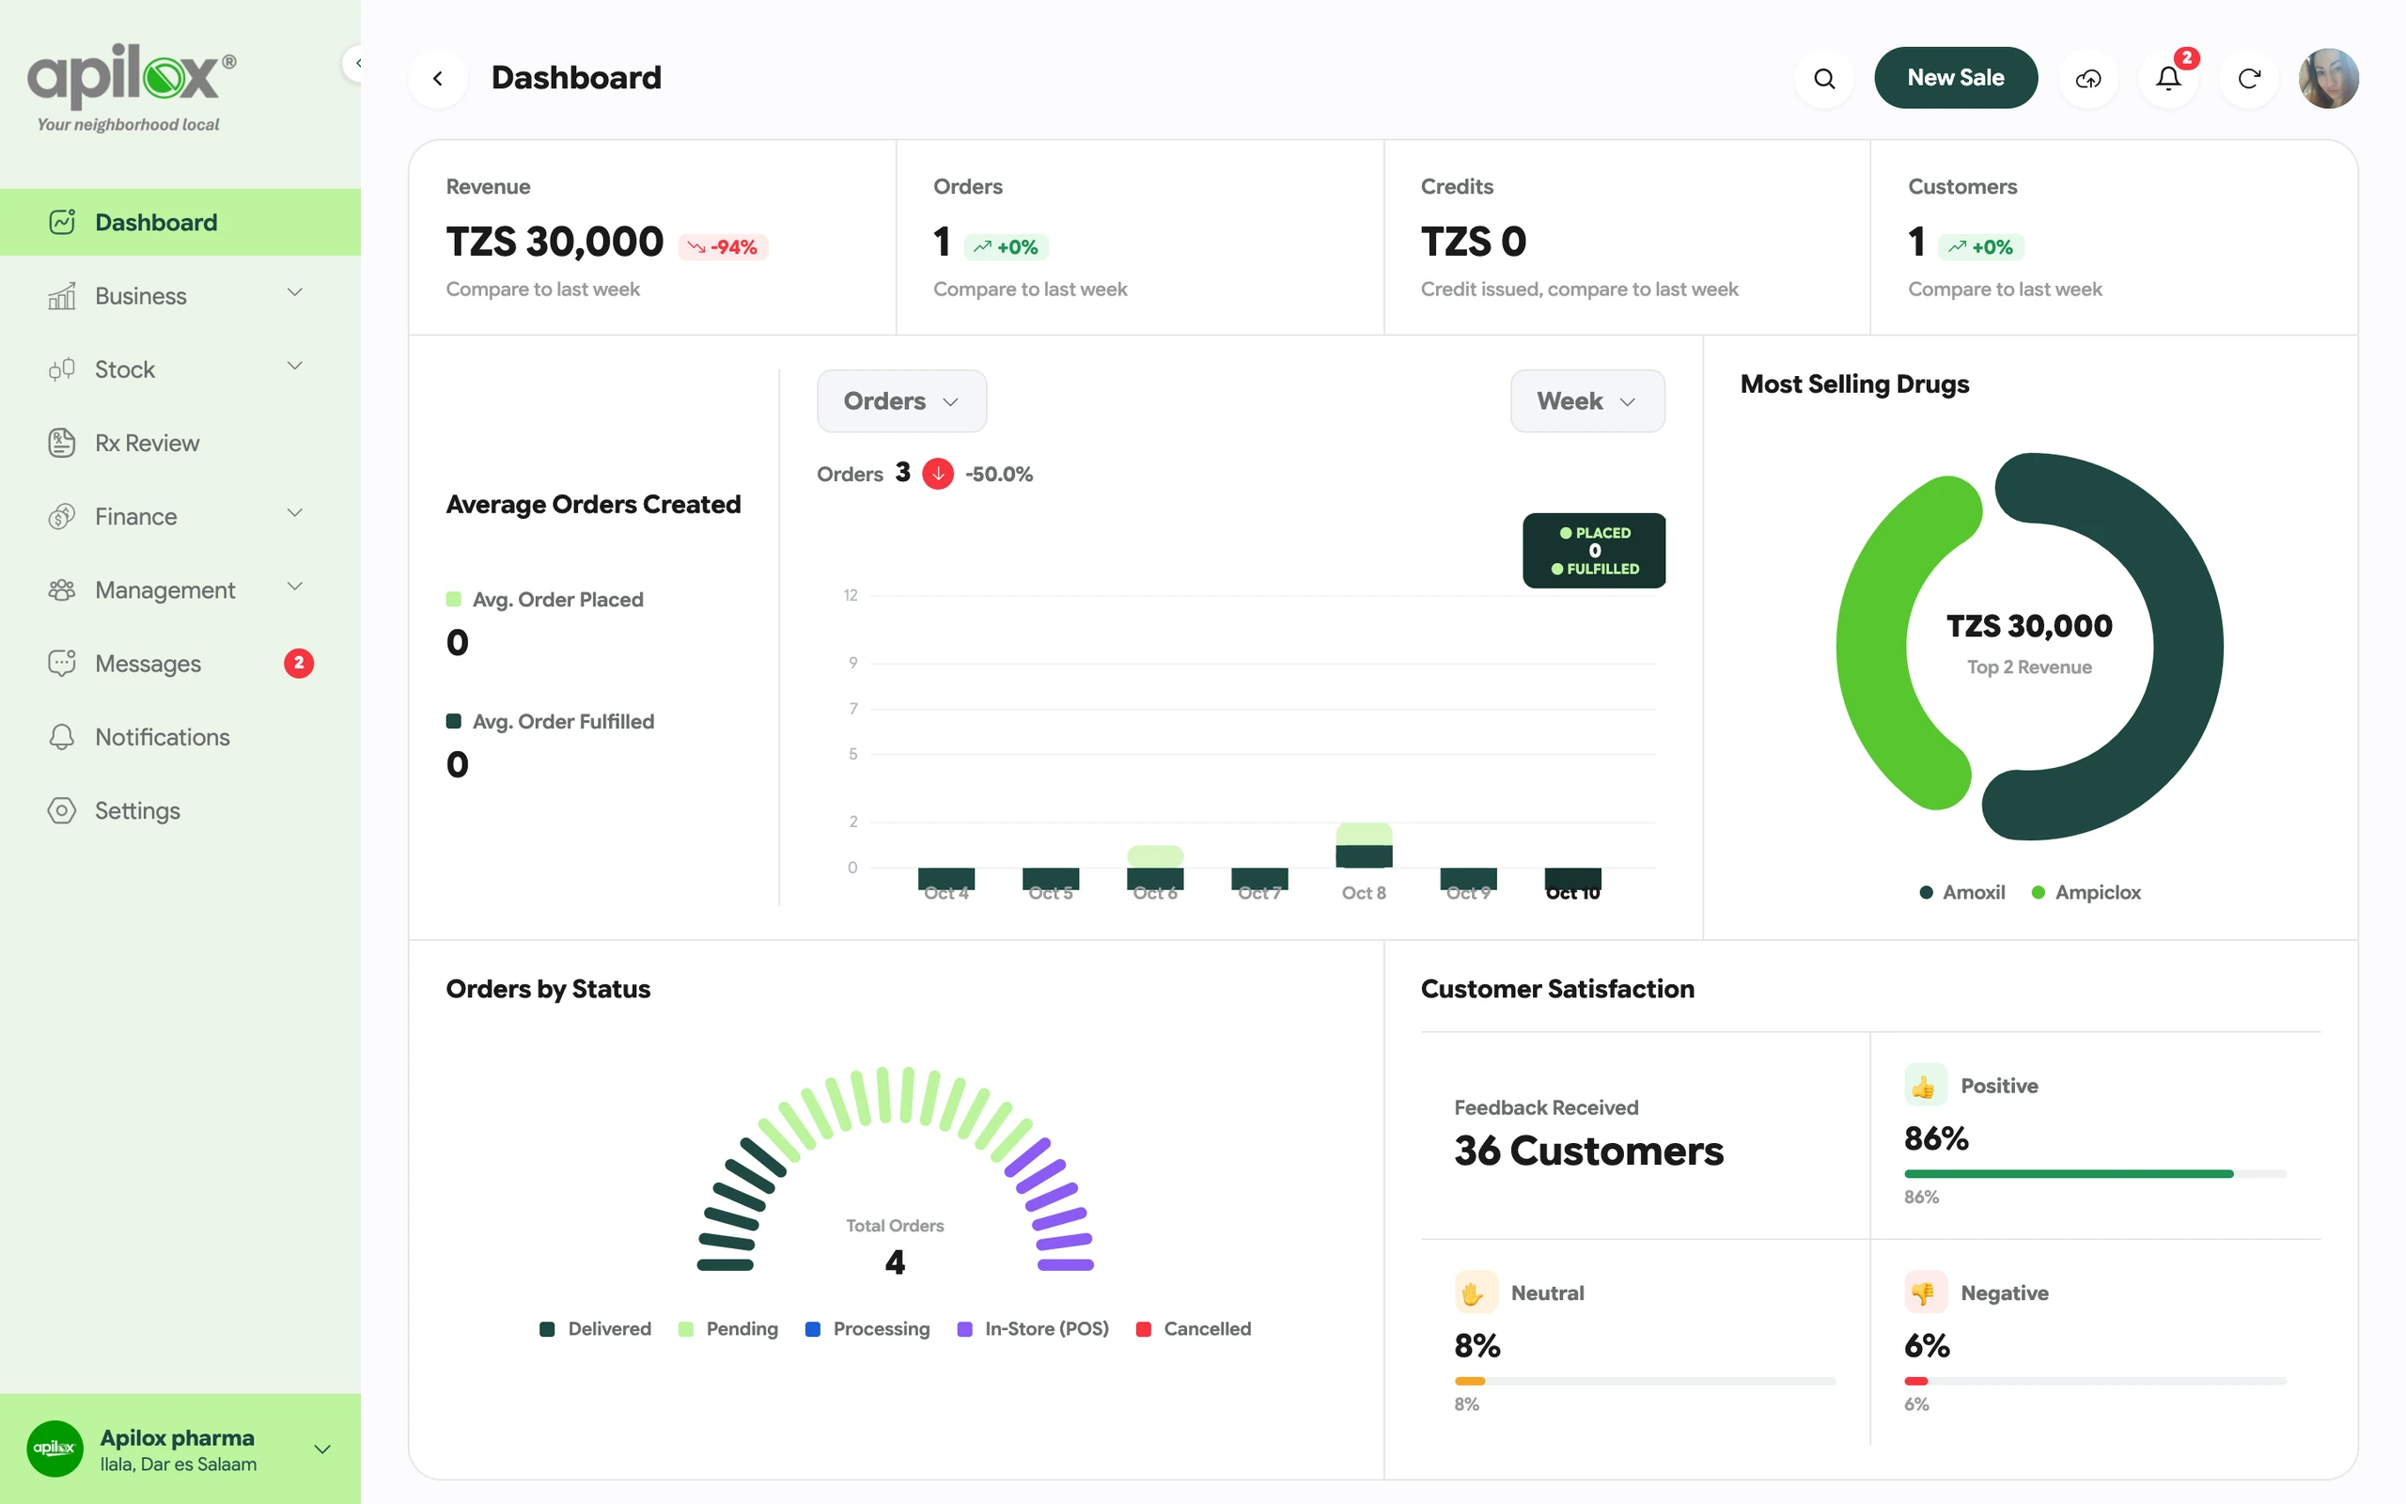Image resolution: width=2406 pixels, height=1504 pixels.
Task: Open the Apilox pharma branch switcher
Action: click(180, 1449)
